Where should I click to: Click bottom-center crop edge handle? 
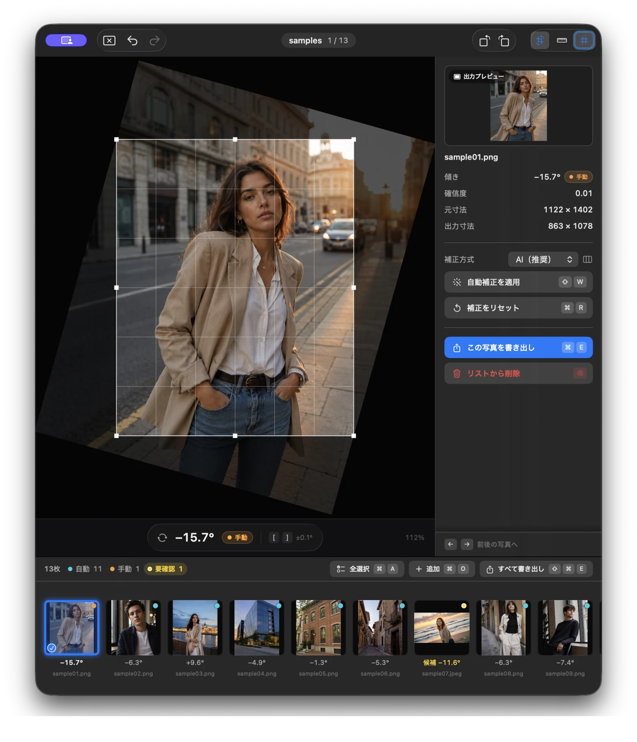click(x=235, y=436)
